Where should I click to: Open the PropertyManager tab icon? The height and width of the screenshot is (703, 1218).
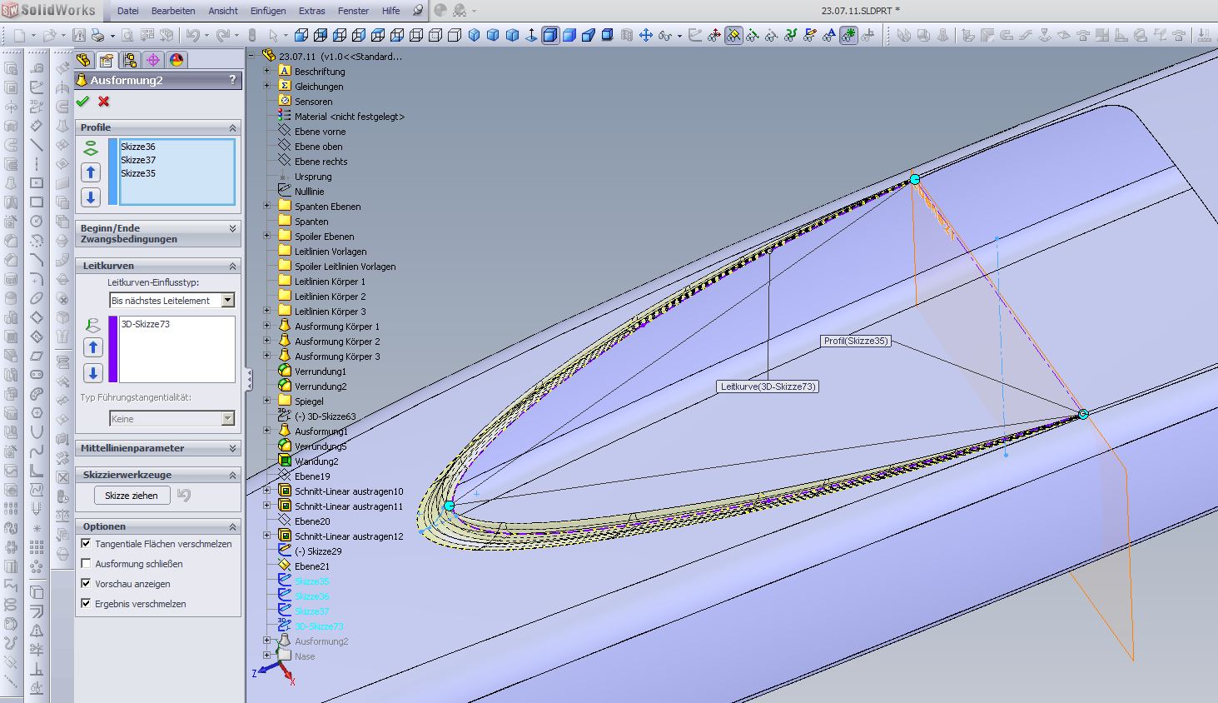[107, 60]
